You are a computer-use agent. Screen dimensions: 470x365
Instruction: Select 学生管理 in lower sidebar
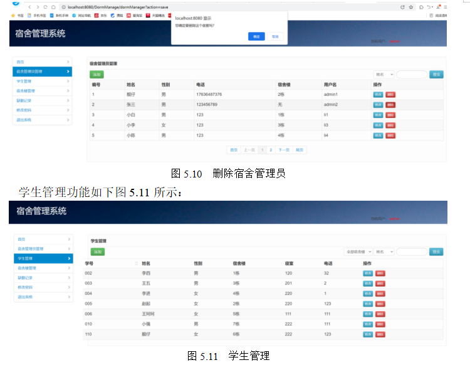click(43, 258)
